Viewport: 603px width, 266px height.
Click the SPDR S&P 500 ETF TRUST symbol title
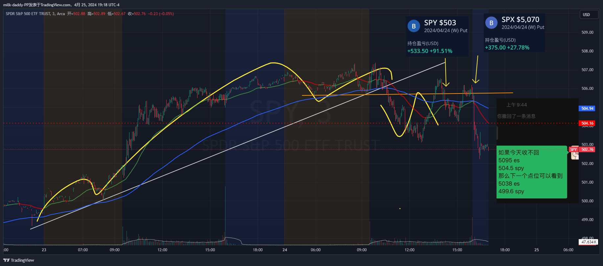[x=28, y=14]
